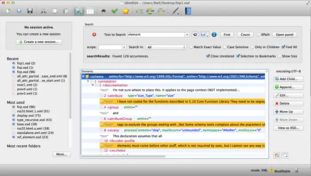Click the small icon at Elements panel corner
The width and height of the screenshot is (311, 176).
pyautogui.click(x=267, y=71)
